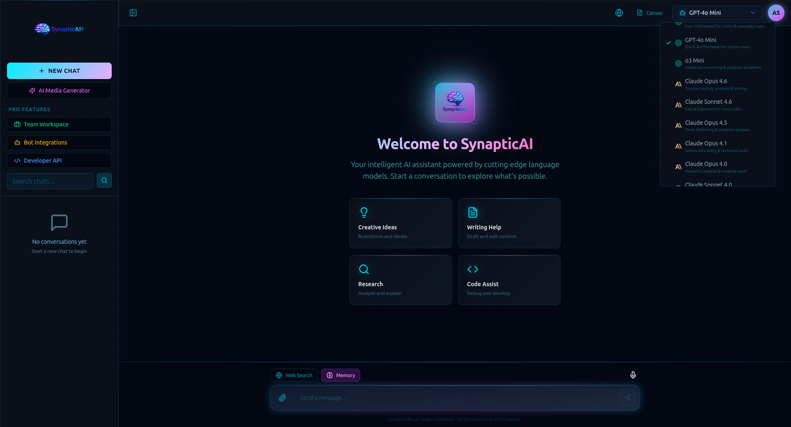Disable the Memory feature
791x427 pixels.
click(340, 375)
